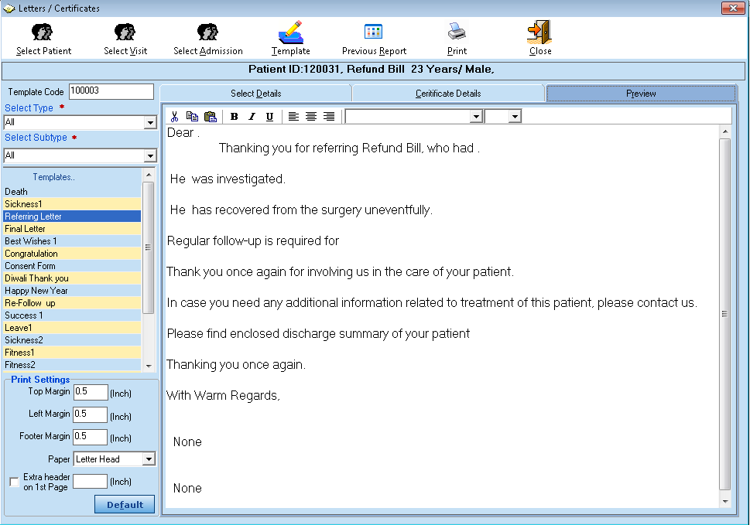Select the Fitness1 template
This screenshot has height=525, width=750.
coord(72,353)
